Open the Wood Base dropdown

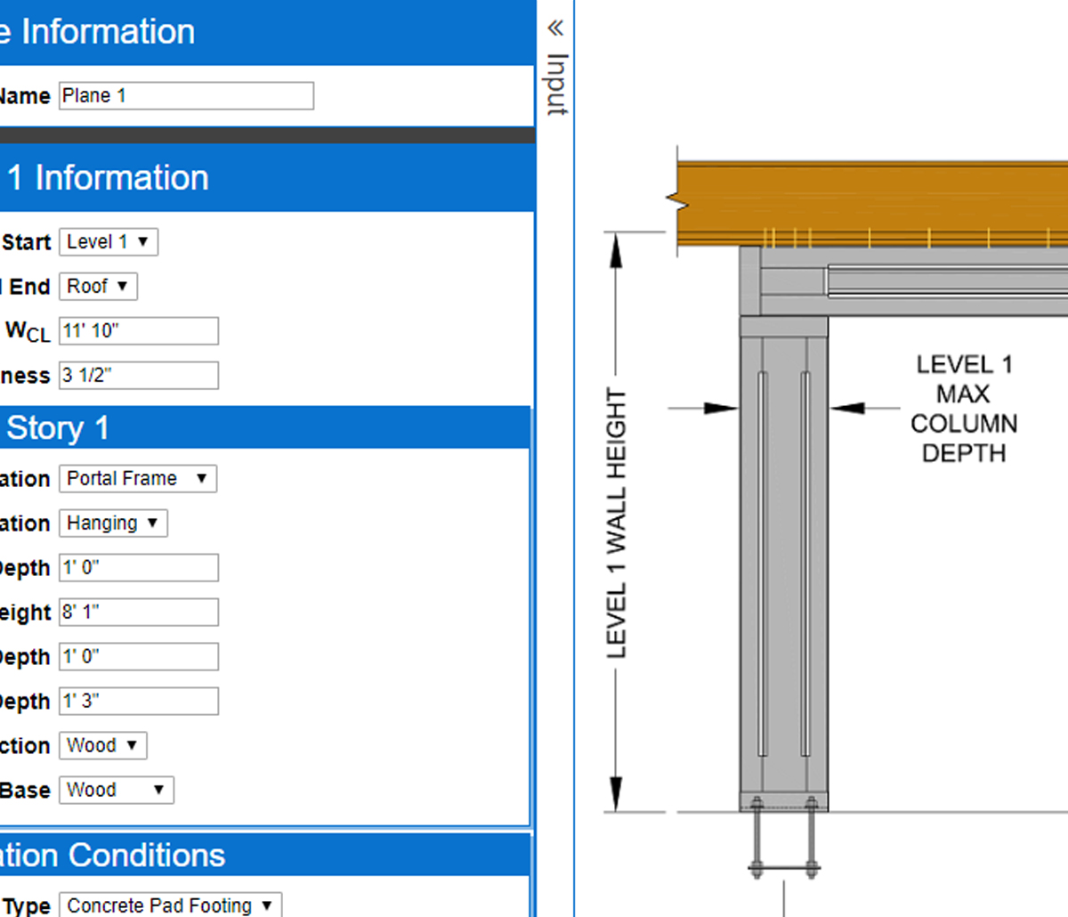tap(115, 790)
